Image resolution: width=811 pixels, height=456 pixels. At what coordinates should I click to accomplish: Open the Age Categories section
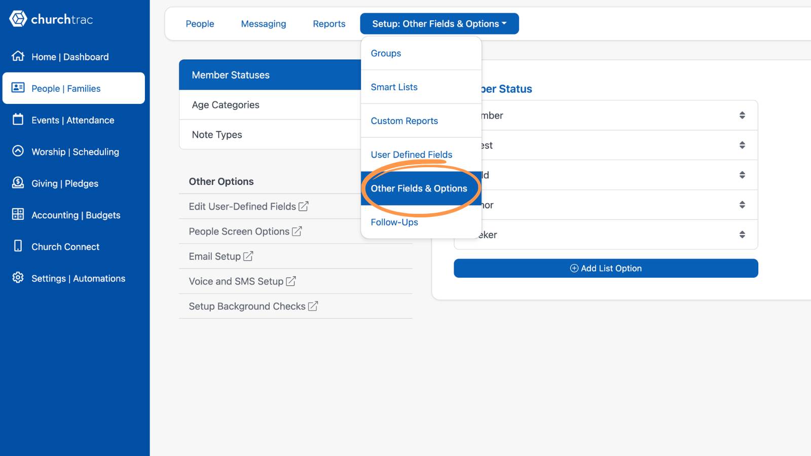coord(270,105)
